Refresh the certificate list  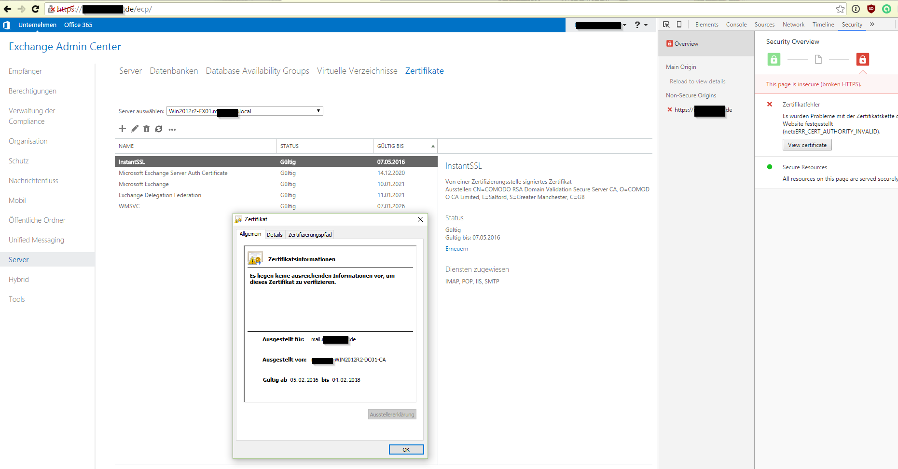pos(159,129)
